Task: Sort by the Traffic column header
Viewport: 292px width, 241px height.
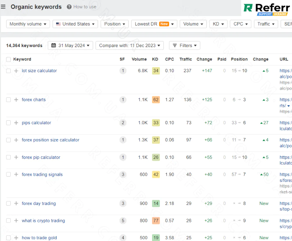Action: (x=185, y=59)
